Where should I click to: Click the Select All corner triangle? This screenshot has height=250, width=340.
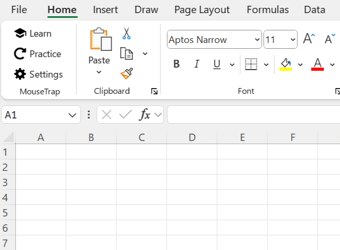click(x=9, y=137)
